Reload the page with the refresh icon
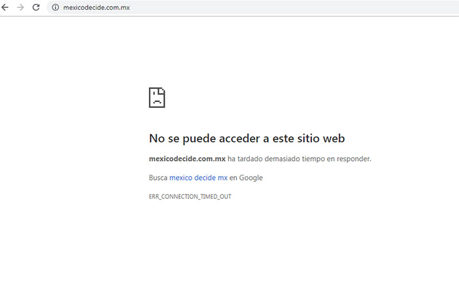This screenshot has width=459, height=305. point(36,7)
